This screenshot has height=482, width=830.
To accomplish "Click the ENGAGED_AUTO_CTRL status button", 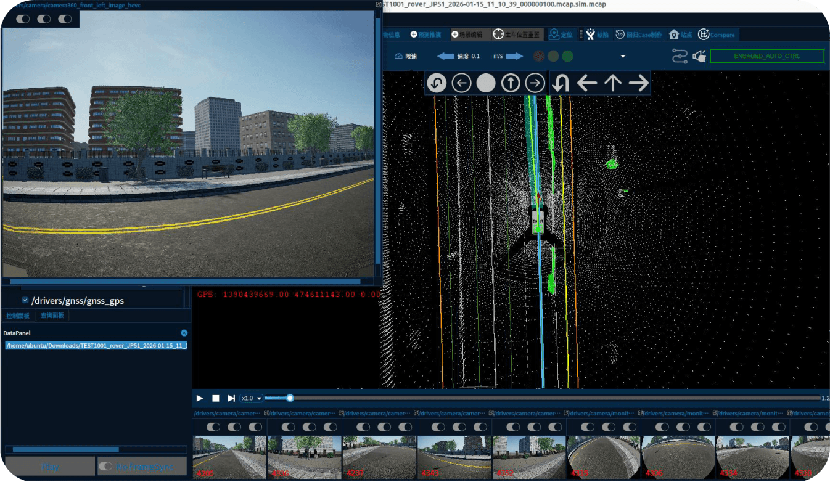I will 767,56.
